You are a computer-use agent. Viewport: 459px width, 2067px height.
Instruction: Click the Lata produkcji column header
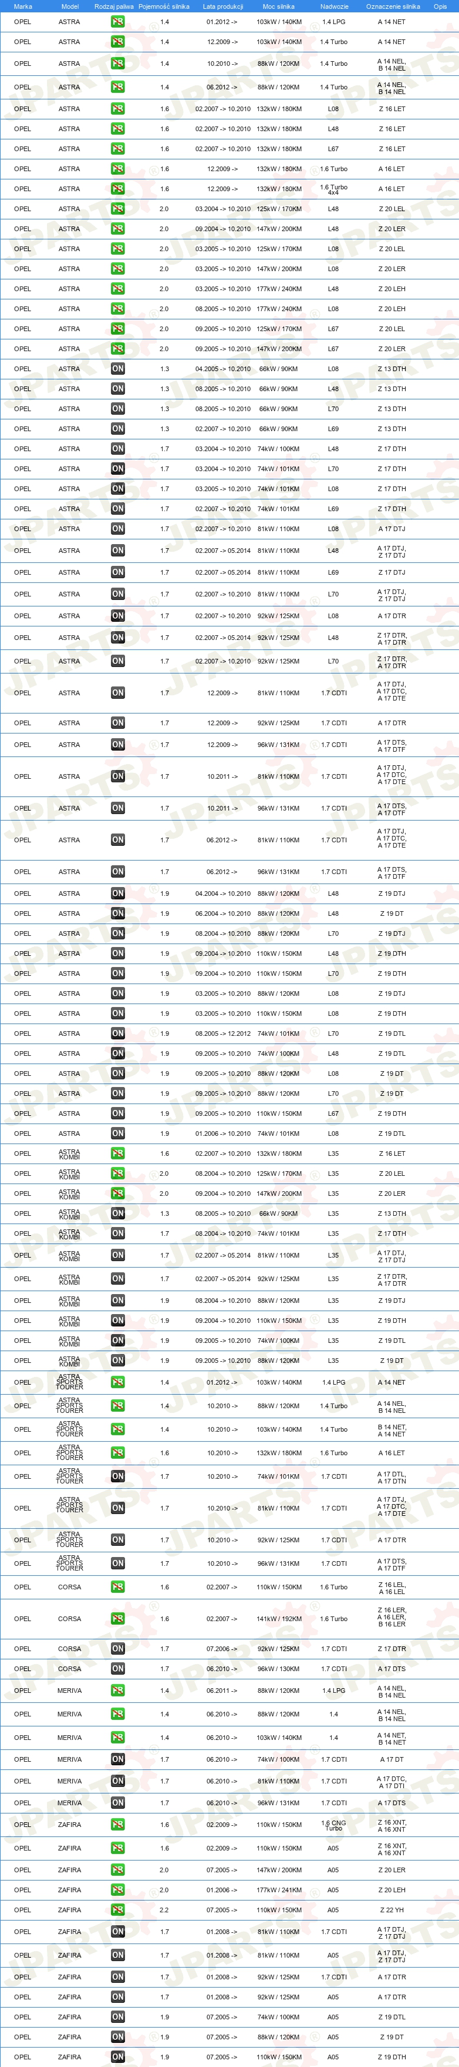click(x=222, y=6)
